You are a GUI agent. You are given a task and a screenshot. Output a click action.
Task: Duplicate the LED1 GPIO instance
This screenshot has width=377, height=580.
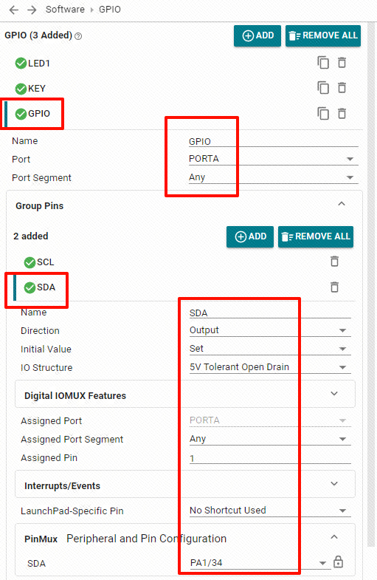tap(323, 63)
